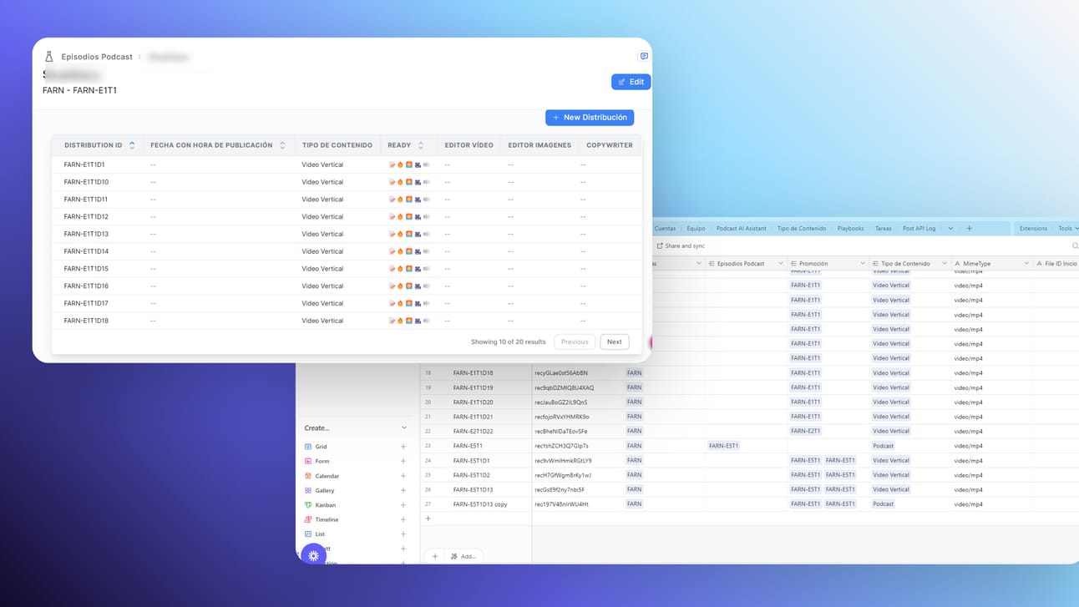
Task: Click the Grid view icon under Create
Action: pyautogui.click(x=308, y=447)
